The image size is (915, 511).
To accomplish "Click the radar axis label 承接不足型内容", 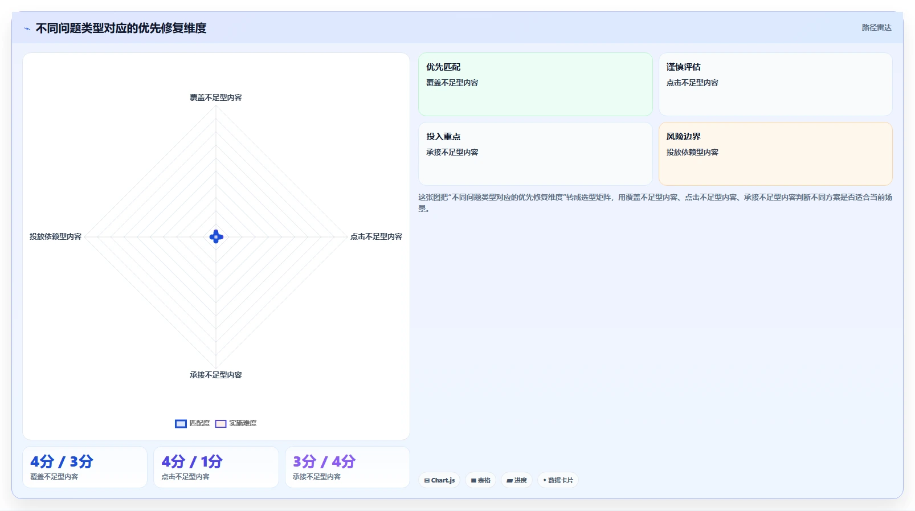I will click(216, 375).
